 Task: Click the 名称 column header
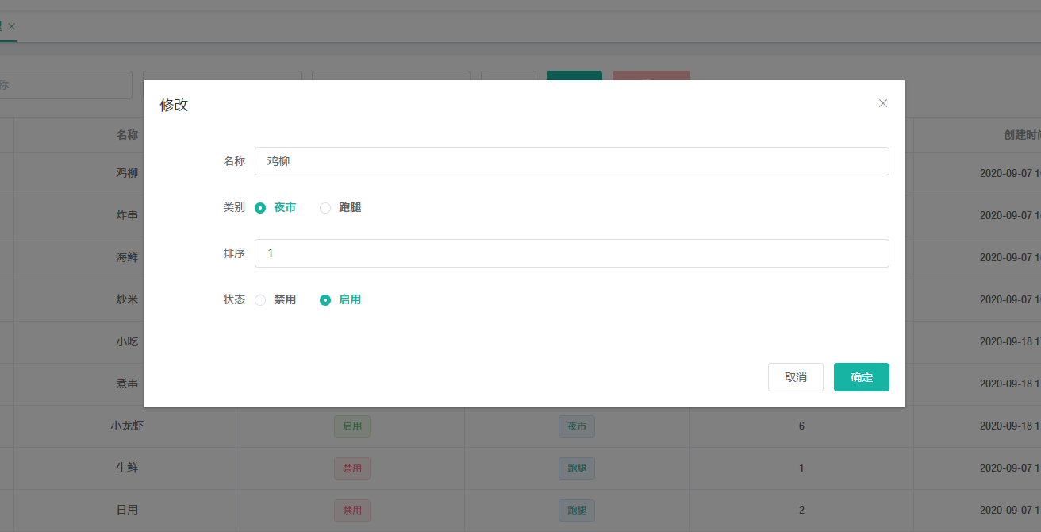click(x=127, y=135)
